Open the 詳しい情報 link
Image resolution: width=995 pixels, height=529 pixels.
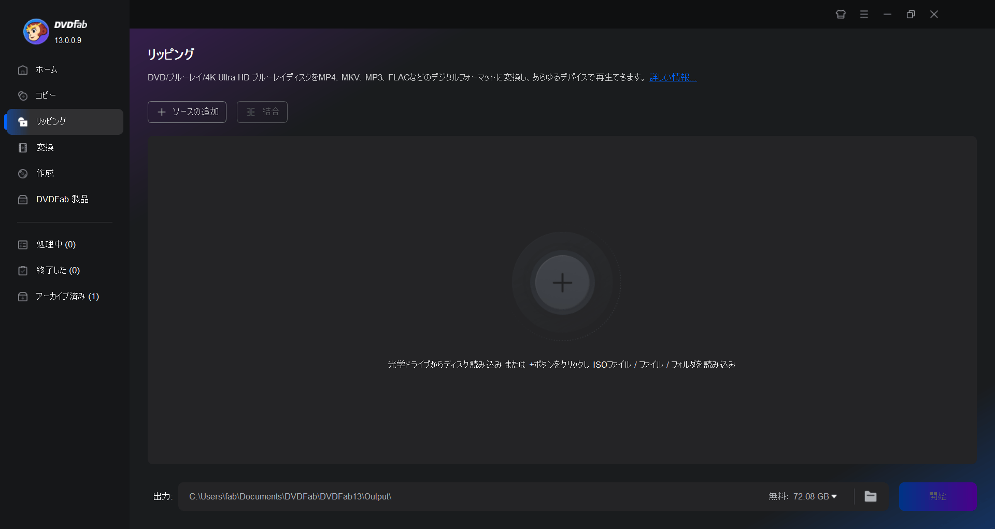click(x=673, y=77)
